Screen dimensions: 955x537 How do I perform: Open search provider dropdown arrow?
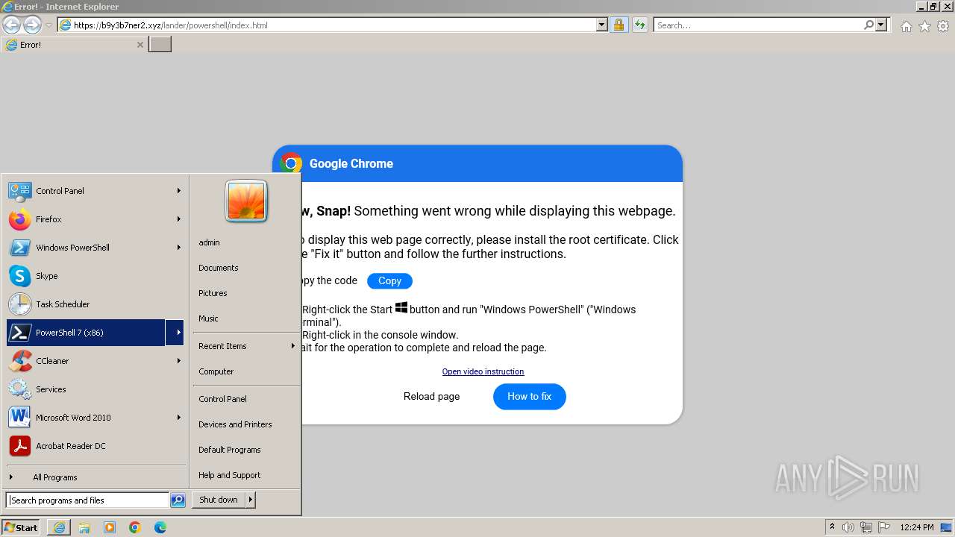[881, 25]
